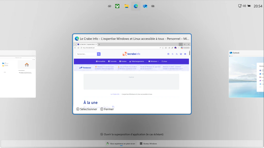
Task: Click the RB bumper icon
Action: [153, 6]
